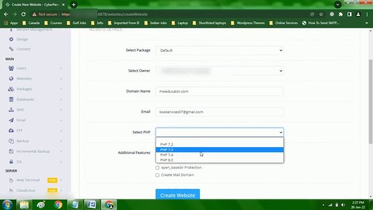Open the Select Package dropdown
The image size is (373, 210).
coord(220,51)
